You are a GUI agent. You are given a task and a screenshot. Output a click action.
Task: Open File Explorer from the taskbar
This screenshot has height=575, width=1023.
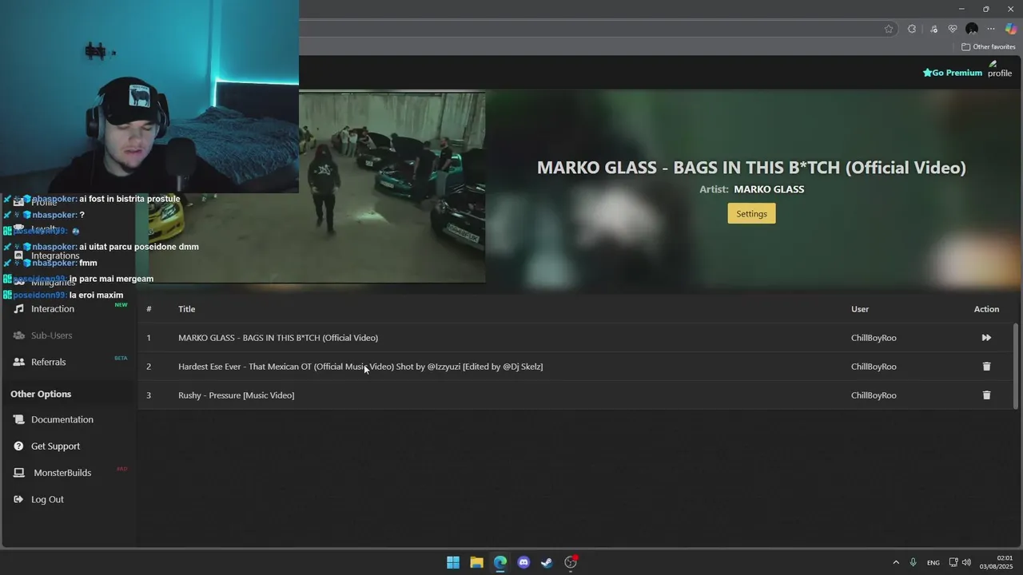(x=476, y=562)
